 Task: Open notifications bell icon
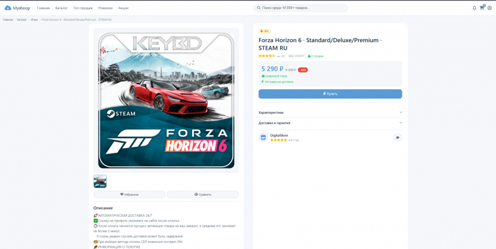coord(474,8)
